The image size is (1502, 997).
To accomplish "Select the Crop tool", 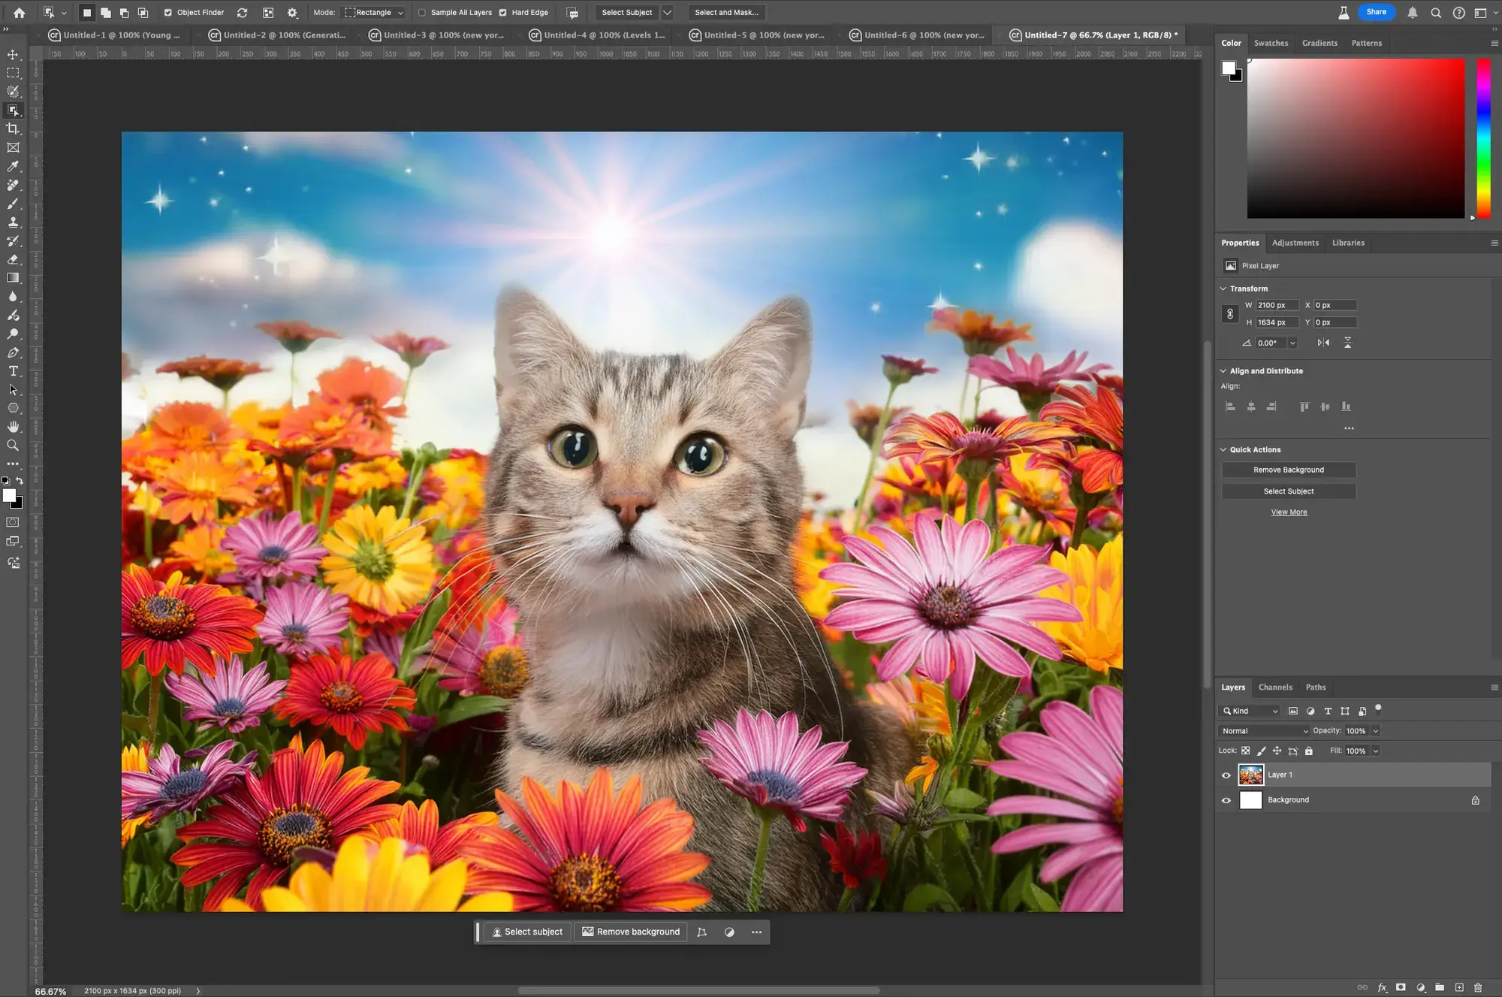I will 14,128.
